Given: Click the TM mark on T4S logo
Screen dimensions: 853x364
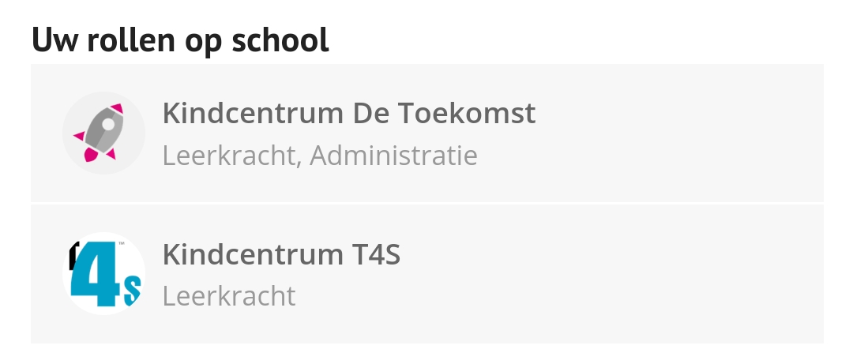Looking at the screenshot, I should coord(122,244).
